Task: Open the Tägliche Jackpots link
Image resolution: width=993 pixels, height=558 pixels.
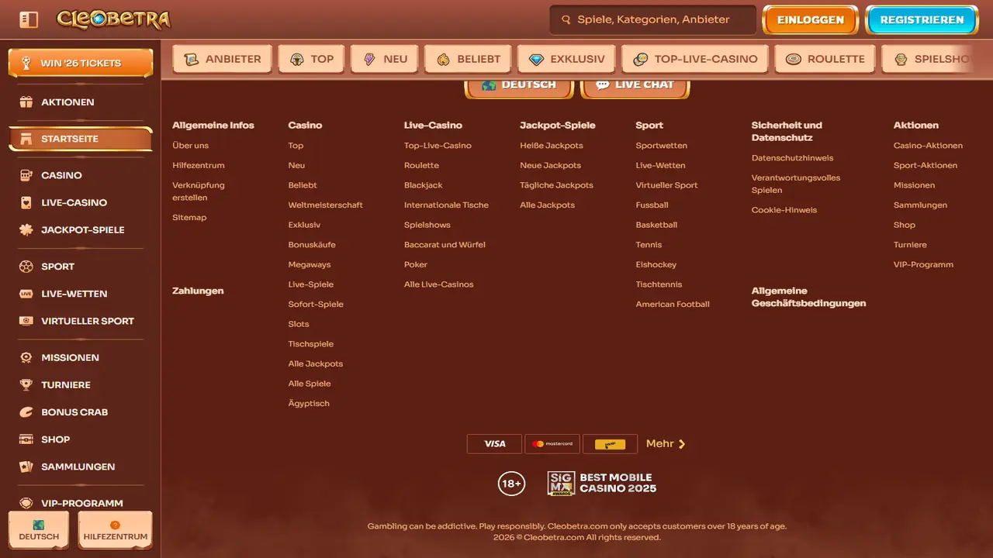Action: [556, 185]
